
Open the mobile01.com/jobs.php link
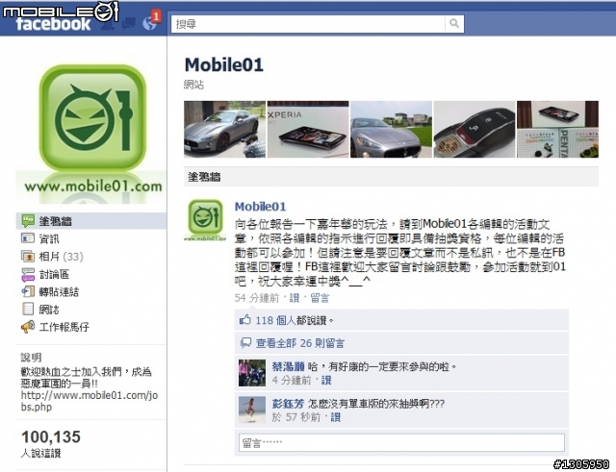90,401
